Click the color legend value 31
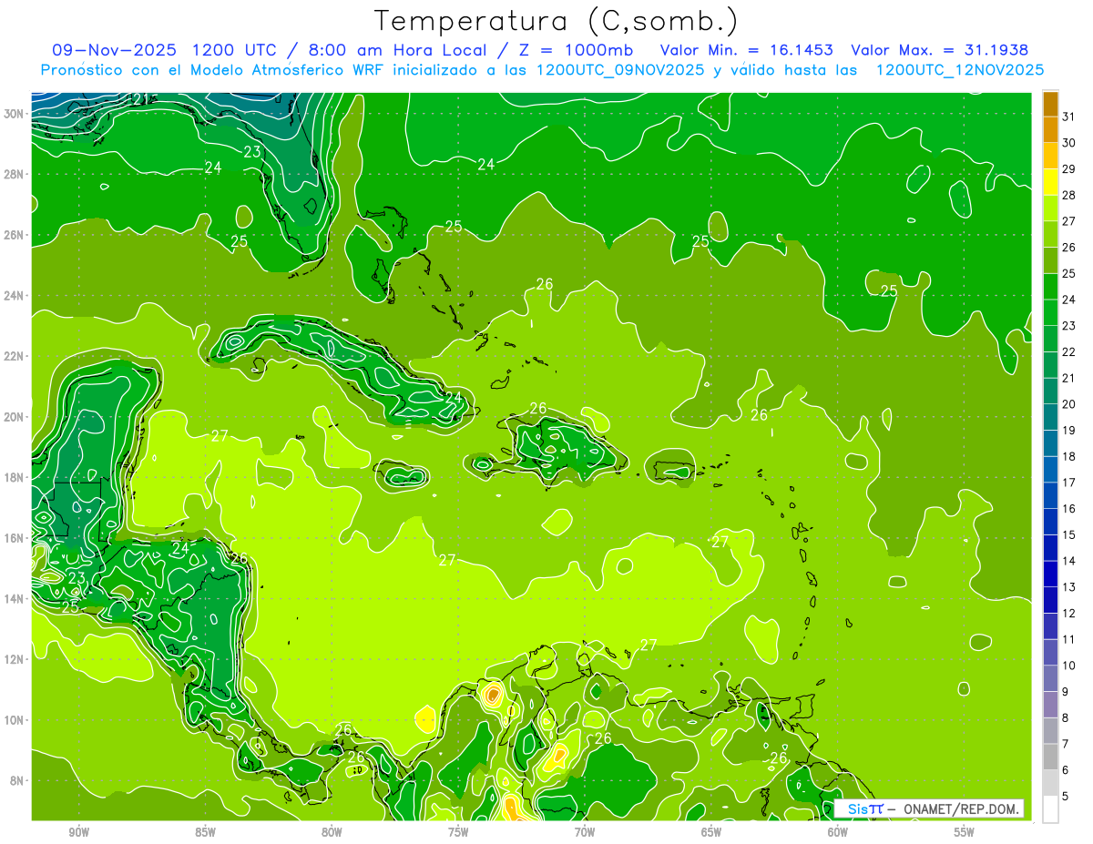The width and height of the screenshot is (1093, 844). tap(1069, 117)
